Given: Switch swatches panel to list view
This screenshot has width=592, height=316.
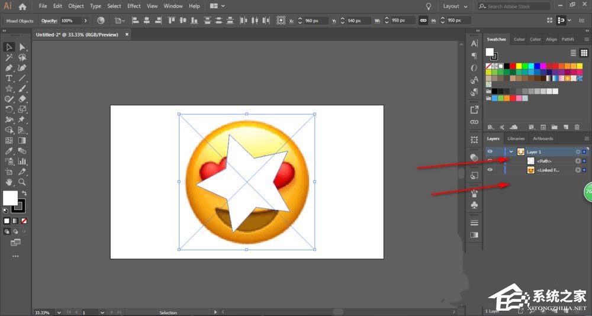Looking at the screenshot, I should click(x=573, y=53).
